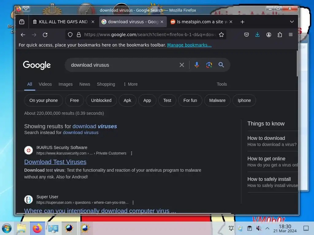Screen dimensions: 314x235
Task: Click the page vertical scrollbar
Action: pyautogui.click(x=297, y=64)
